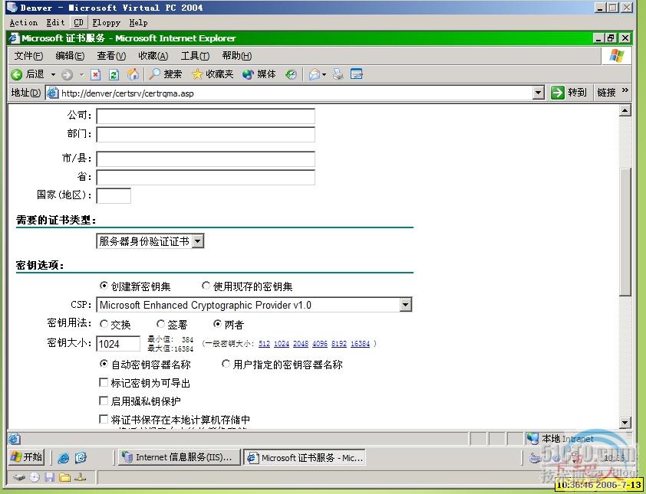Viewport: 646px width, 494px height.
Task: Click the 开始 Start button
Action: (x=26, y=457)
